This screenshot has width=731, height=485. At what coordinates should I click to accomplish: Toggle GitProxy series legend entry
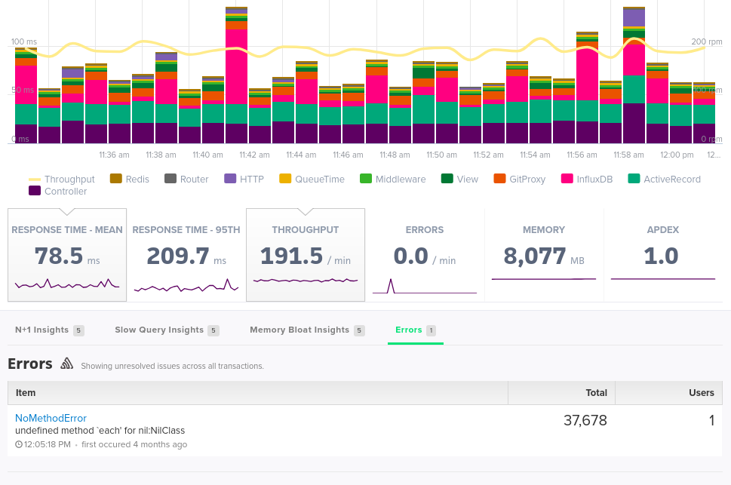pos(519,179)
